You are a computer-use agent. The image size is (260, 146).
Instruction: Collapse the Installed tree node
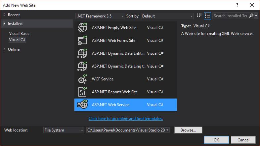pos(4,24)
